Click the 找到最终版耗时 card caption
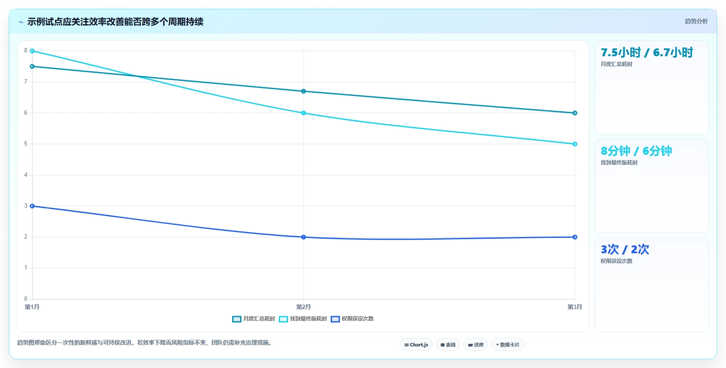 (x=619, y=163)
